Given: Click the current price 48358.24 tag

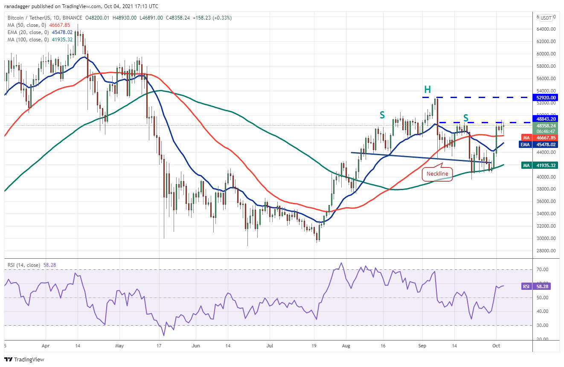Looking at the screenshot, I should 547,126.
